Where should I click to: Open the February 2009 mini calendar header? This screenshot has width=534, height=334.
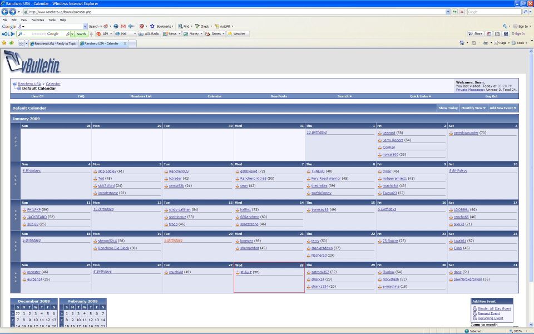coord(83,301)
